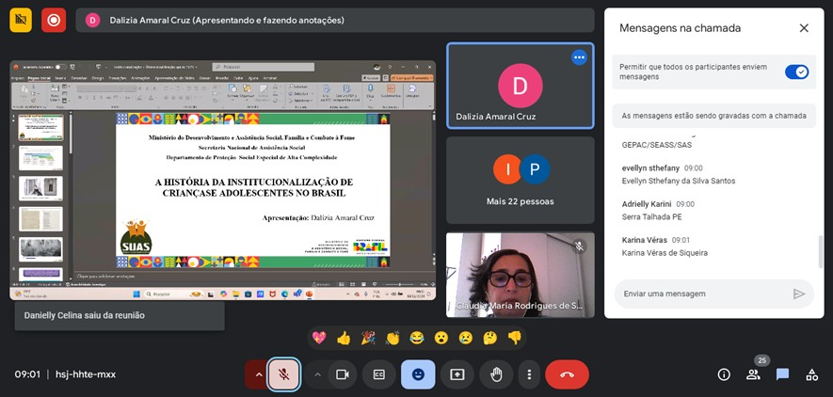Viewport: 833px width, 397px height.
Task: Disable everyone can send messages switch
Action: pos(796,72)
